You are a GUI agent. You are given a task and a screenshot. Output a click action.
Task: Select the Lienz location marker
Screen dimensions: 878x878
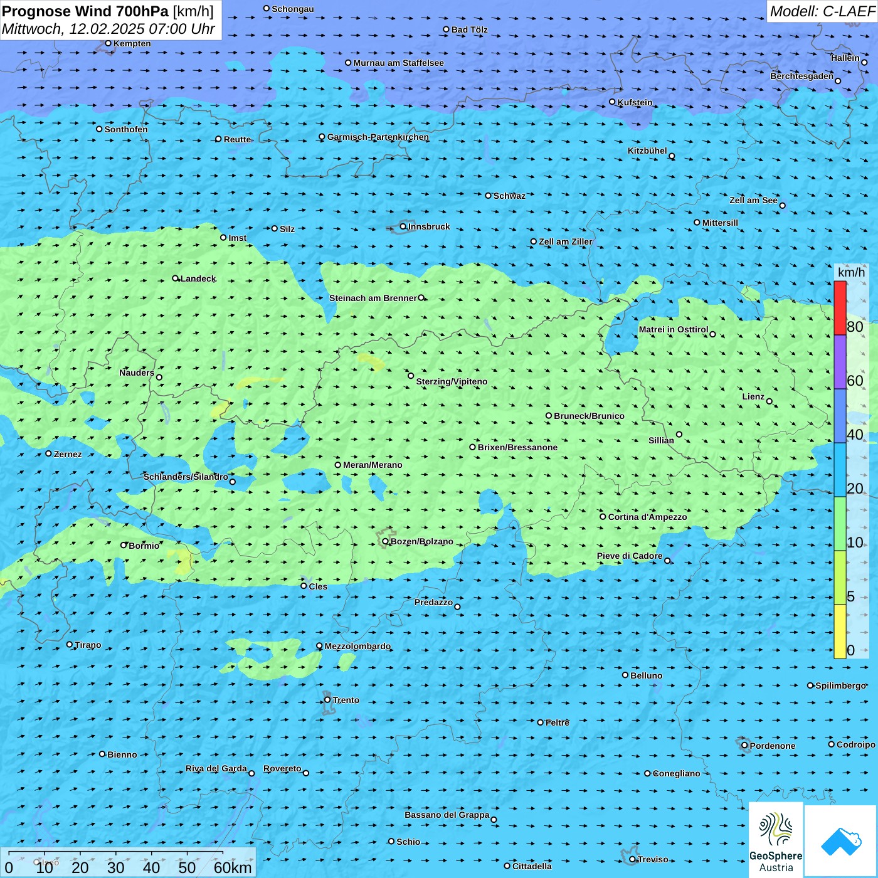(x=770, y=401)
